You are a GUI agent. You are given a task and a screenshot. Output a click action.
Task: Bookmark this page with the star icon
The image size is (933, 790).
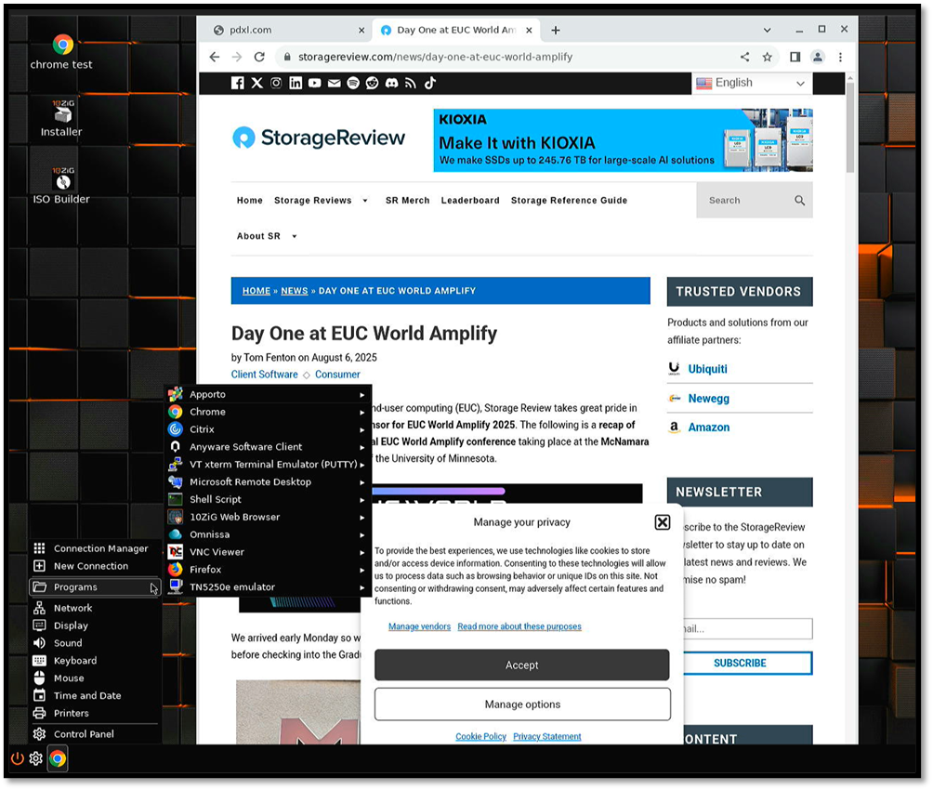(x=768, y=57)
